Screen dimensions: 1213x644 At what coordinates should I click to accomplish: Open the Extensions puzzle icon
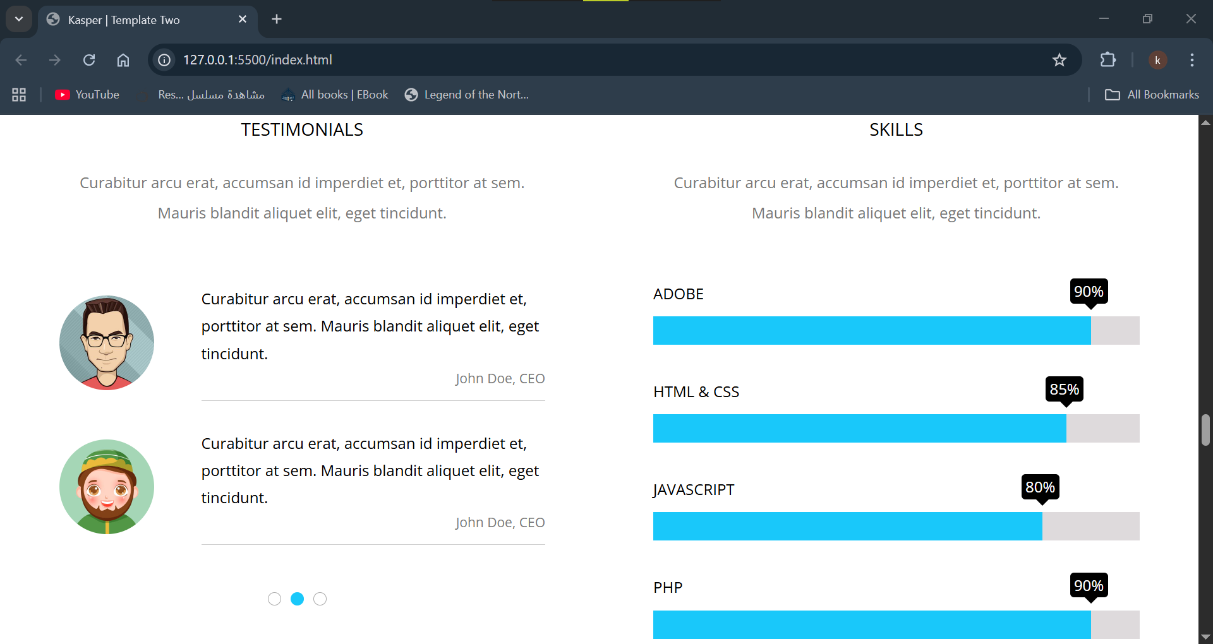pyautogui.click(x=1107, y=60)
